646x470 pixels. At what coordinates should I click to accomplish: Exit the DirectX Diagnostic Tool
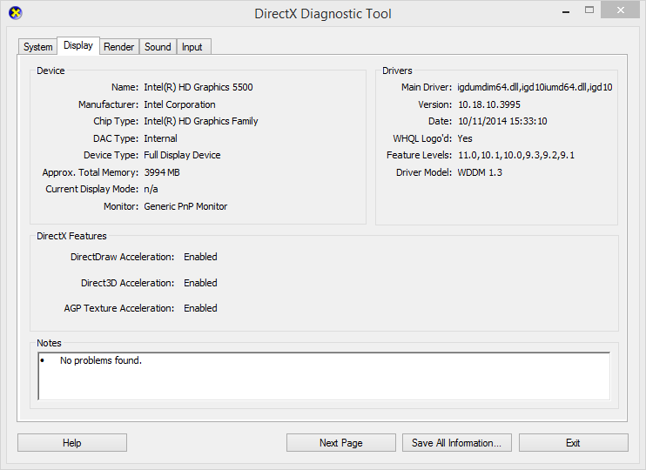pyautogui.click(x=574, y=443)
